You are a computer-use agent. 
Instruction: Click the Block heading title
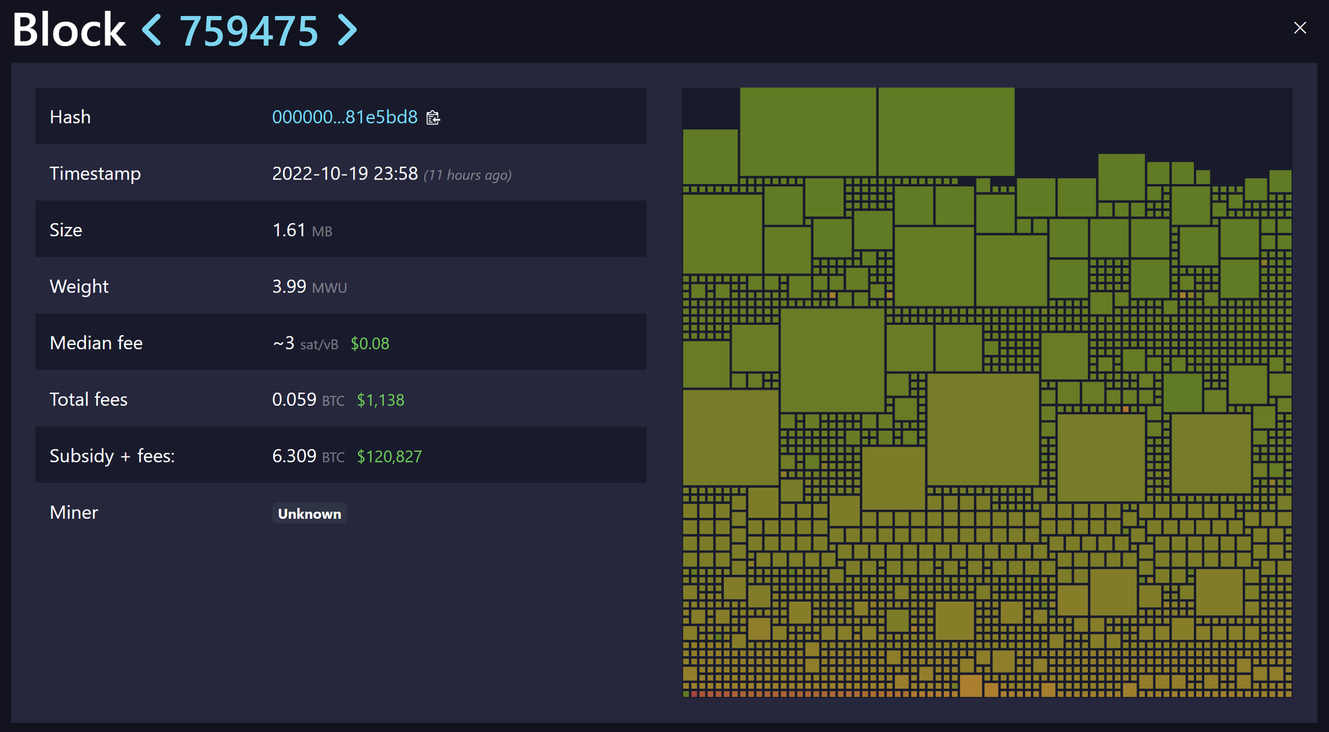[69, 30]
